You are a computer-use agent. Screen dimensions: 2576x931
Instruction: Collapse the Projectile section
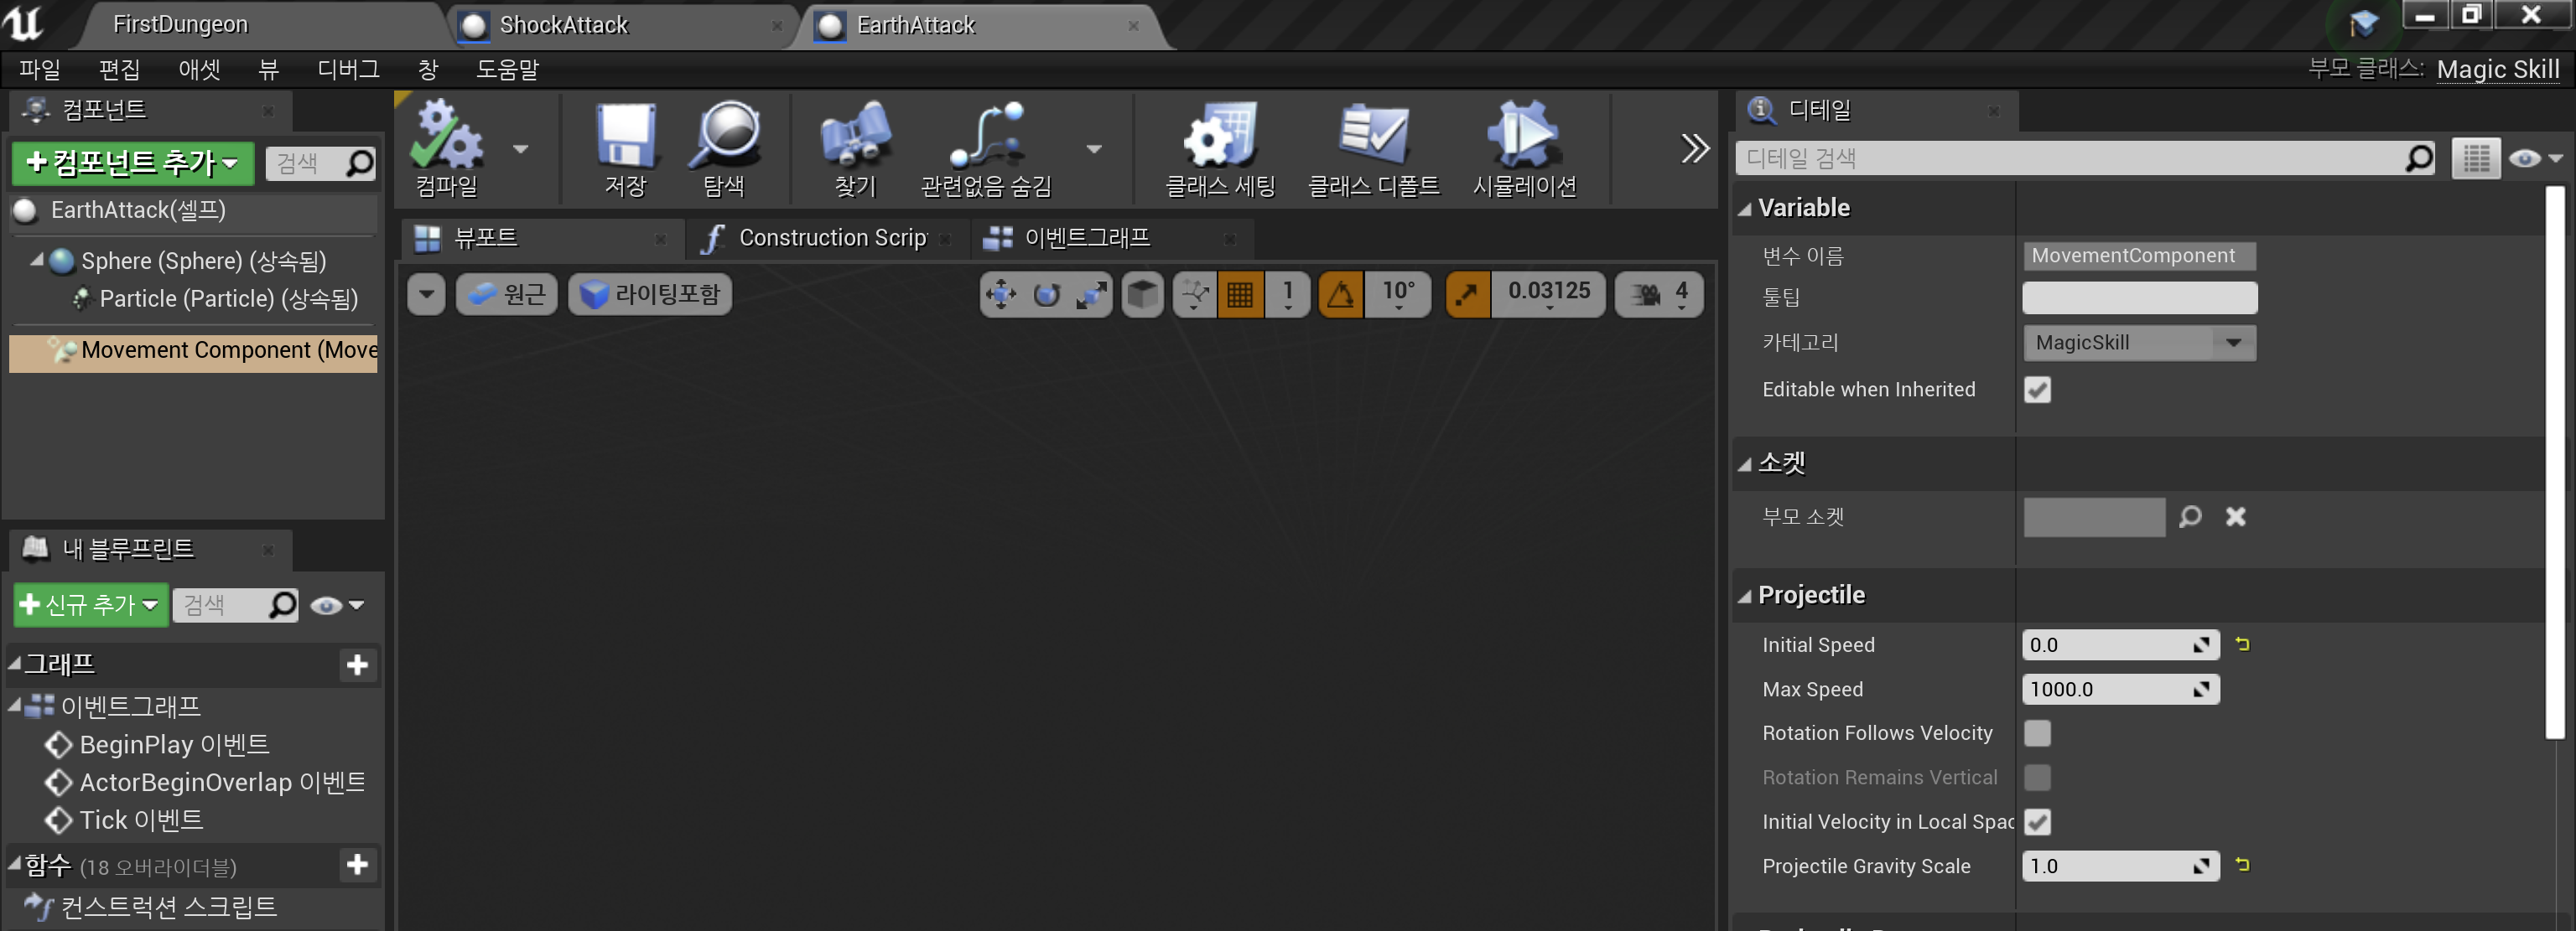pyautogui.click(x=1745, y=593)
